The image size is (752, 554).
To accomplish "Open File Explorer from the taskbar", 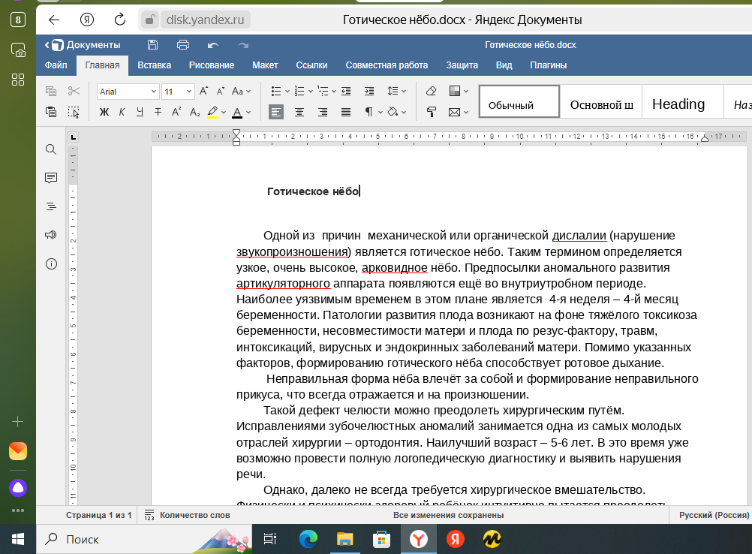I will click(x=344, y=539).
